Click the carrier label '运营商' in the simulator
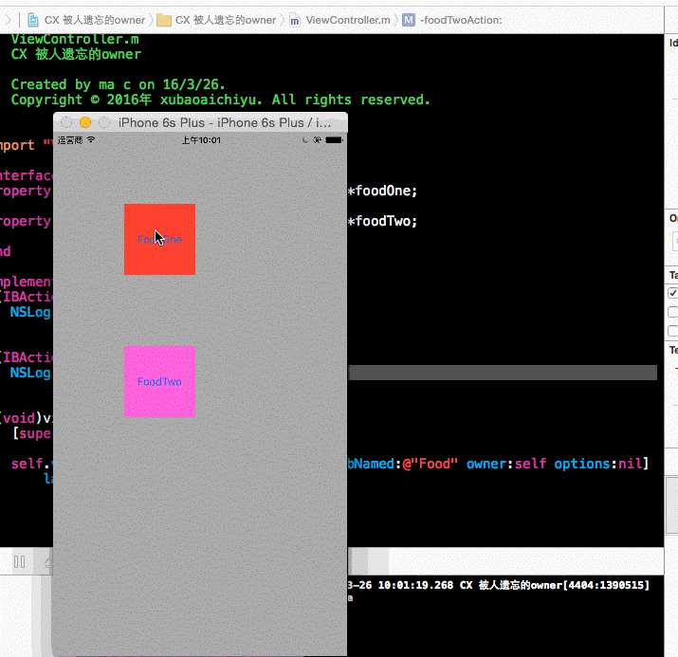Viewport: 678px width, 657px height. (70, 140)
